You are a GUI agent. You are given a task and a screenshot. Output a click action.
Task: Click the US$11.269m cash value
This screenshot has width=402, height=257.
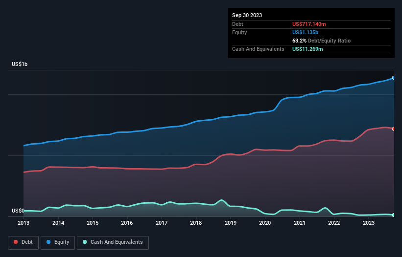pyautogui.click(x=307, y=49)
